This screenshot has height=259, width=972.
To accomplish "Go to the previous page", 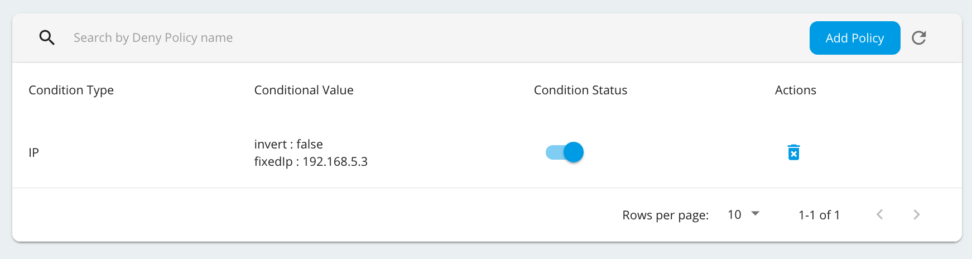I will 879,215.
